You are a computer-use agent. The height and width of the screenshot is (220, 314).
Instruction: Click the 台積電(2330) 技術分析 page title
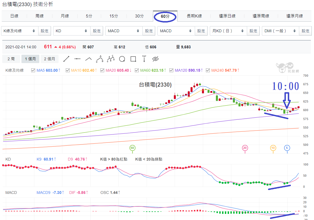[28, 4]
